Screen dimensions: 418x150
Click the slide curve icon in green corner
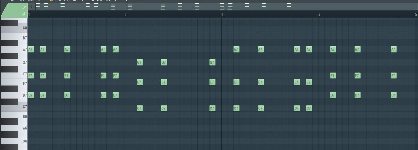(24, 7)
